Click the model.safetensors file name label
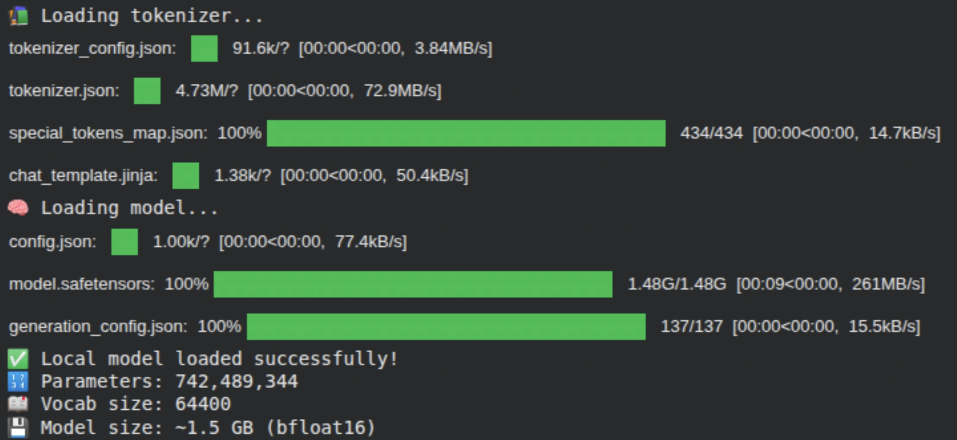Image resolution: width=957 pixels, height=440 pixels. (82, 284)
